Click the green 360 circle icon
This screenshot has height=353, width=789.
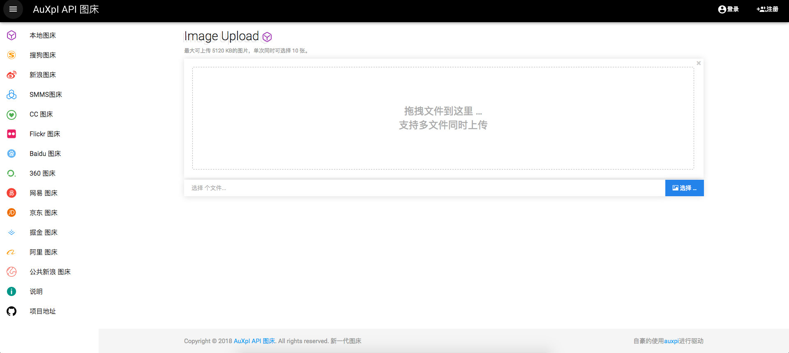pos(12,173)
